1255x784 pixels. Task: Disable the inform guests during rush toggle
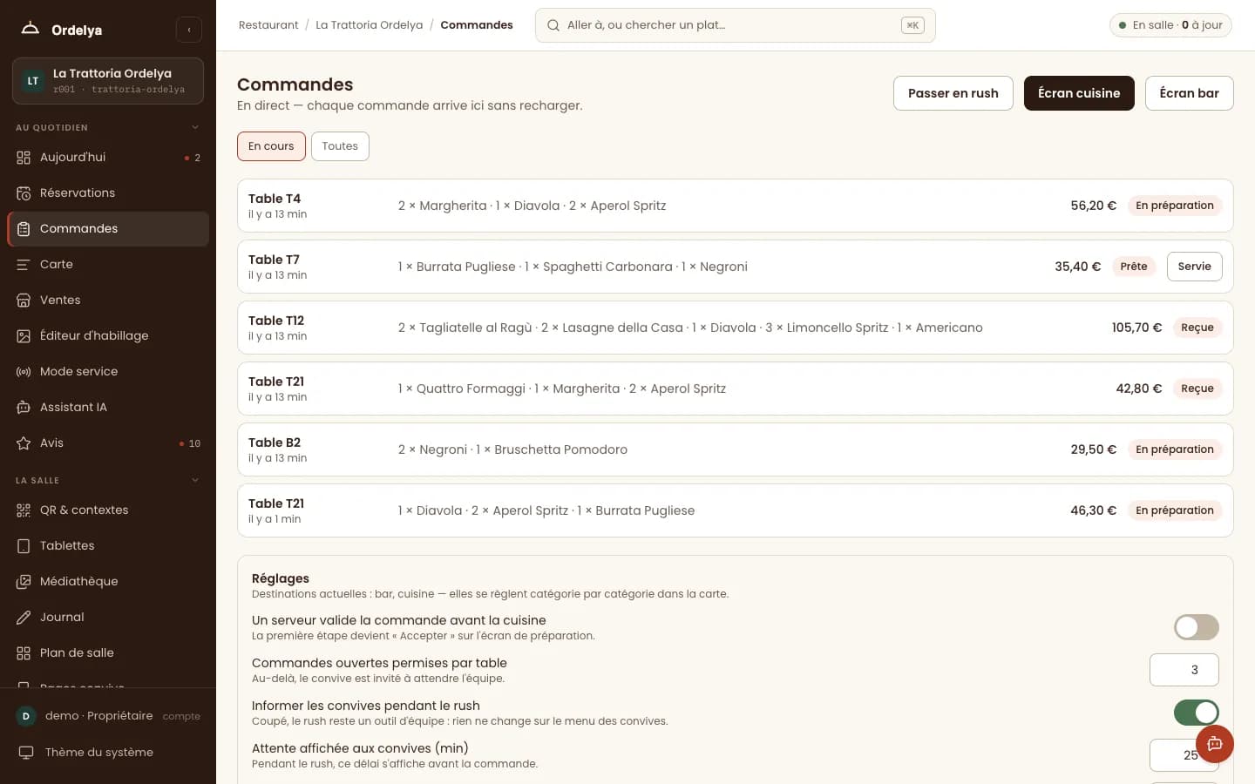click(1196, 713)
